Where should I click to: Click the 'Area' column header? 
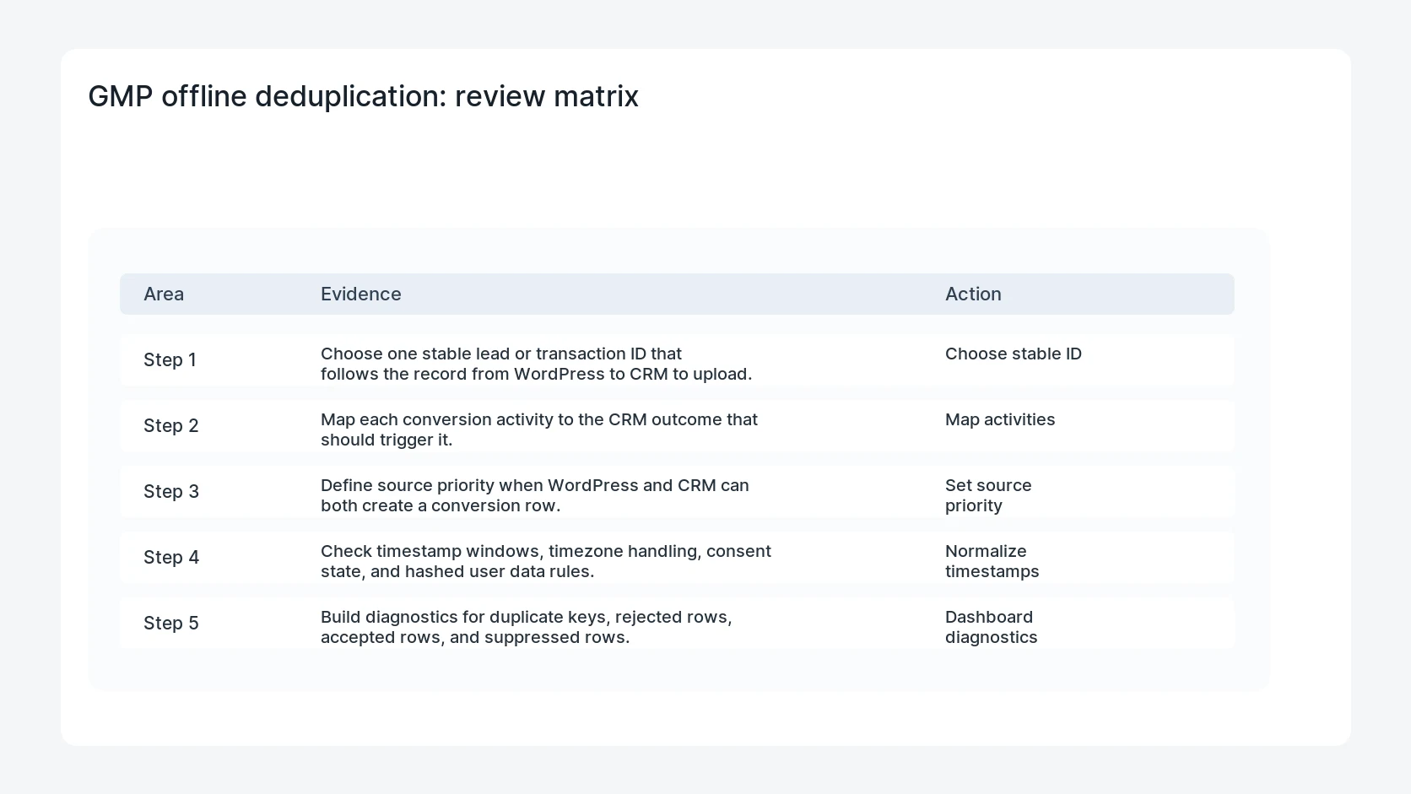point(164,294)
